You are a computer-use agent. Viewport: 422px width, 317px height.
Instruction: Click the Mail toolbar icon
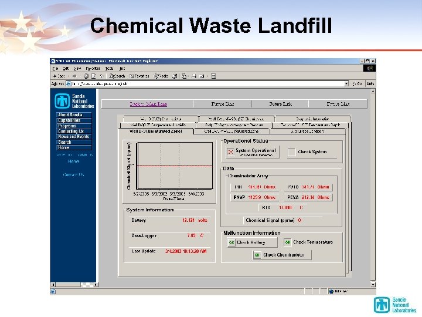tap(184, 76)
